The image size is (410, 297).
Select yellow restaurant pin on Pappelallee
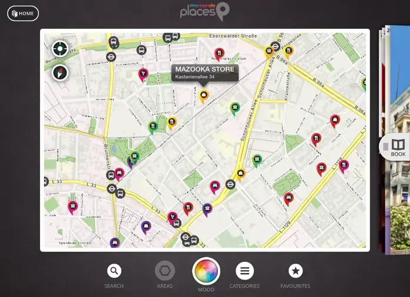288,52
